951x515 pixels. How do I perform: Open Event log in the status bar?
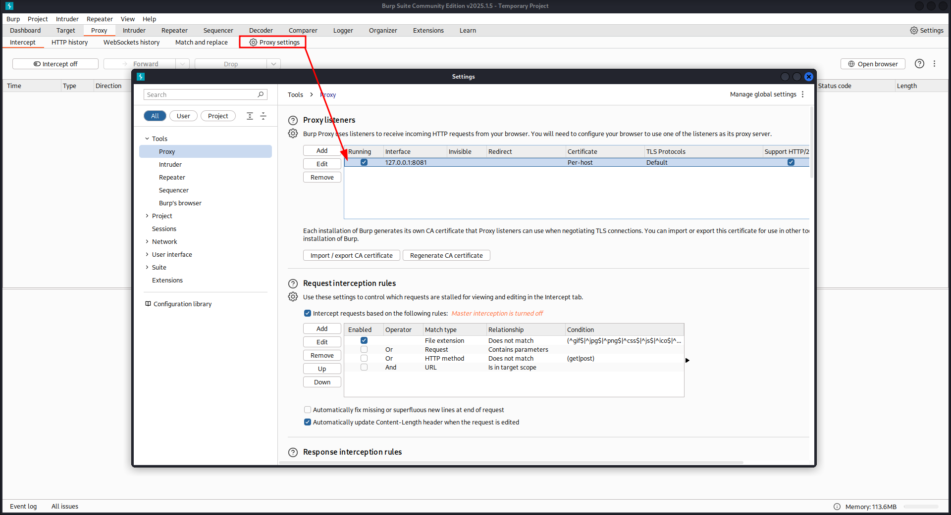click(23, 506)
